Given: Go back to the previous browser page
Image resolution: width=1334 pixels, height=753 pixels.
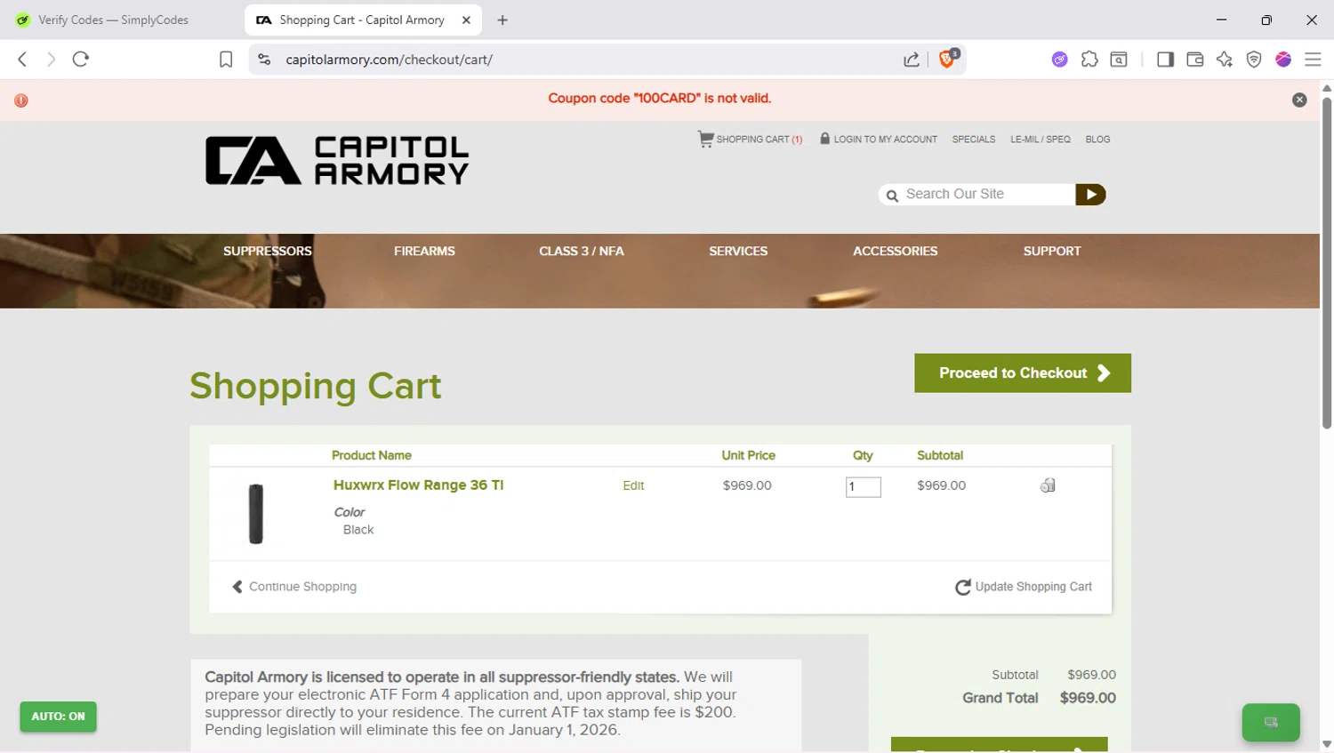Looking at the screenshot, I should 22,60.
